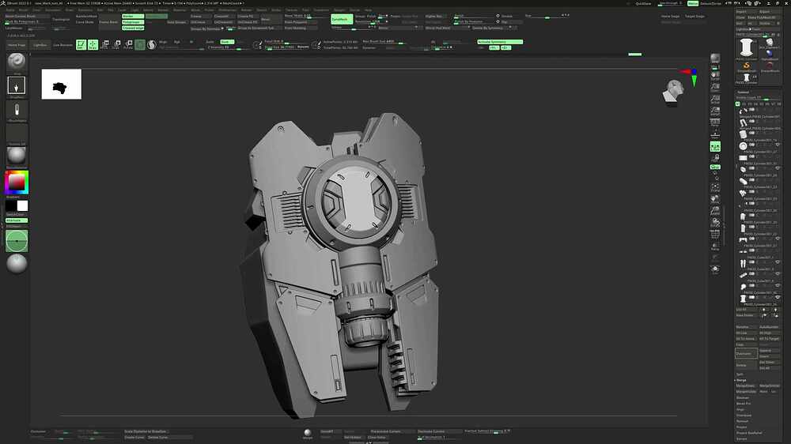The width and height of the screenshot is (791, 444).
Task: Click the Zoom canvas icon
Action: point(715,87)
